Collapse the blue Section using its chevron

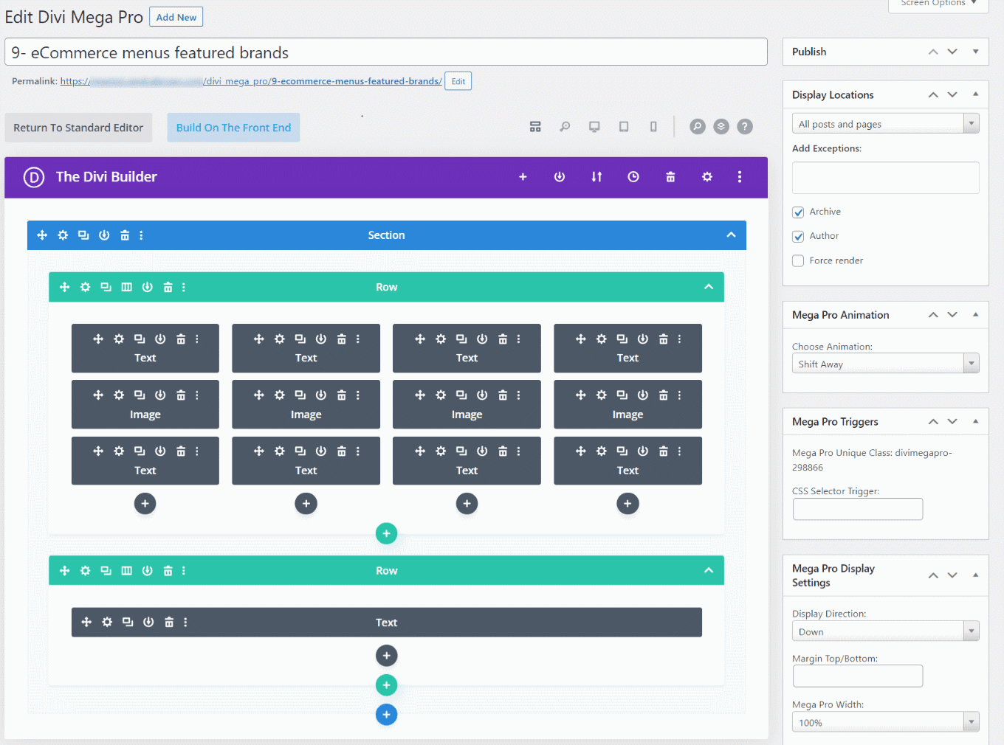point(731,235)
